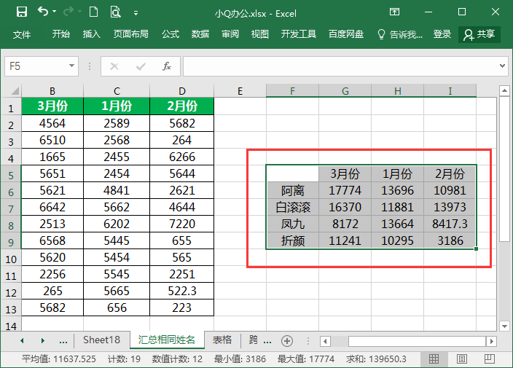Screen dimensions: 513x368
Task: Switch to the 视图 ribbon tab
Action: coord(260,34)
